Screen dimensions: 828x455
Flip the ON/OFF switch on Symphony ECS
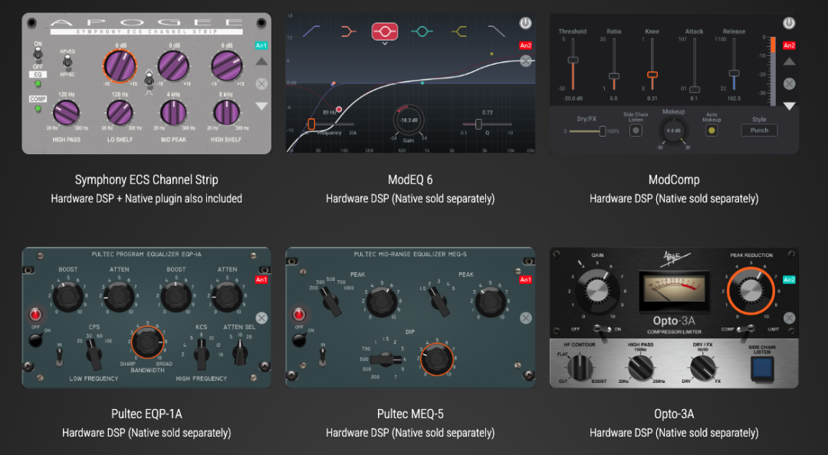click(x=38, y=54)
